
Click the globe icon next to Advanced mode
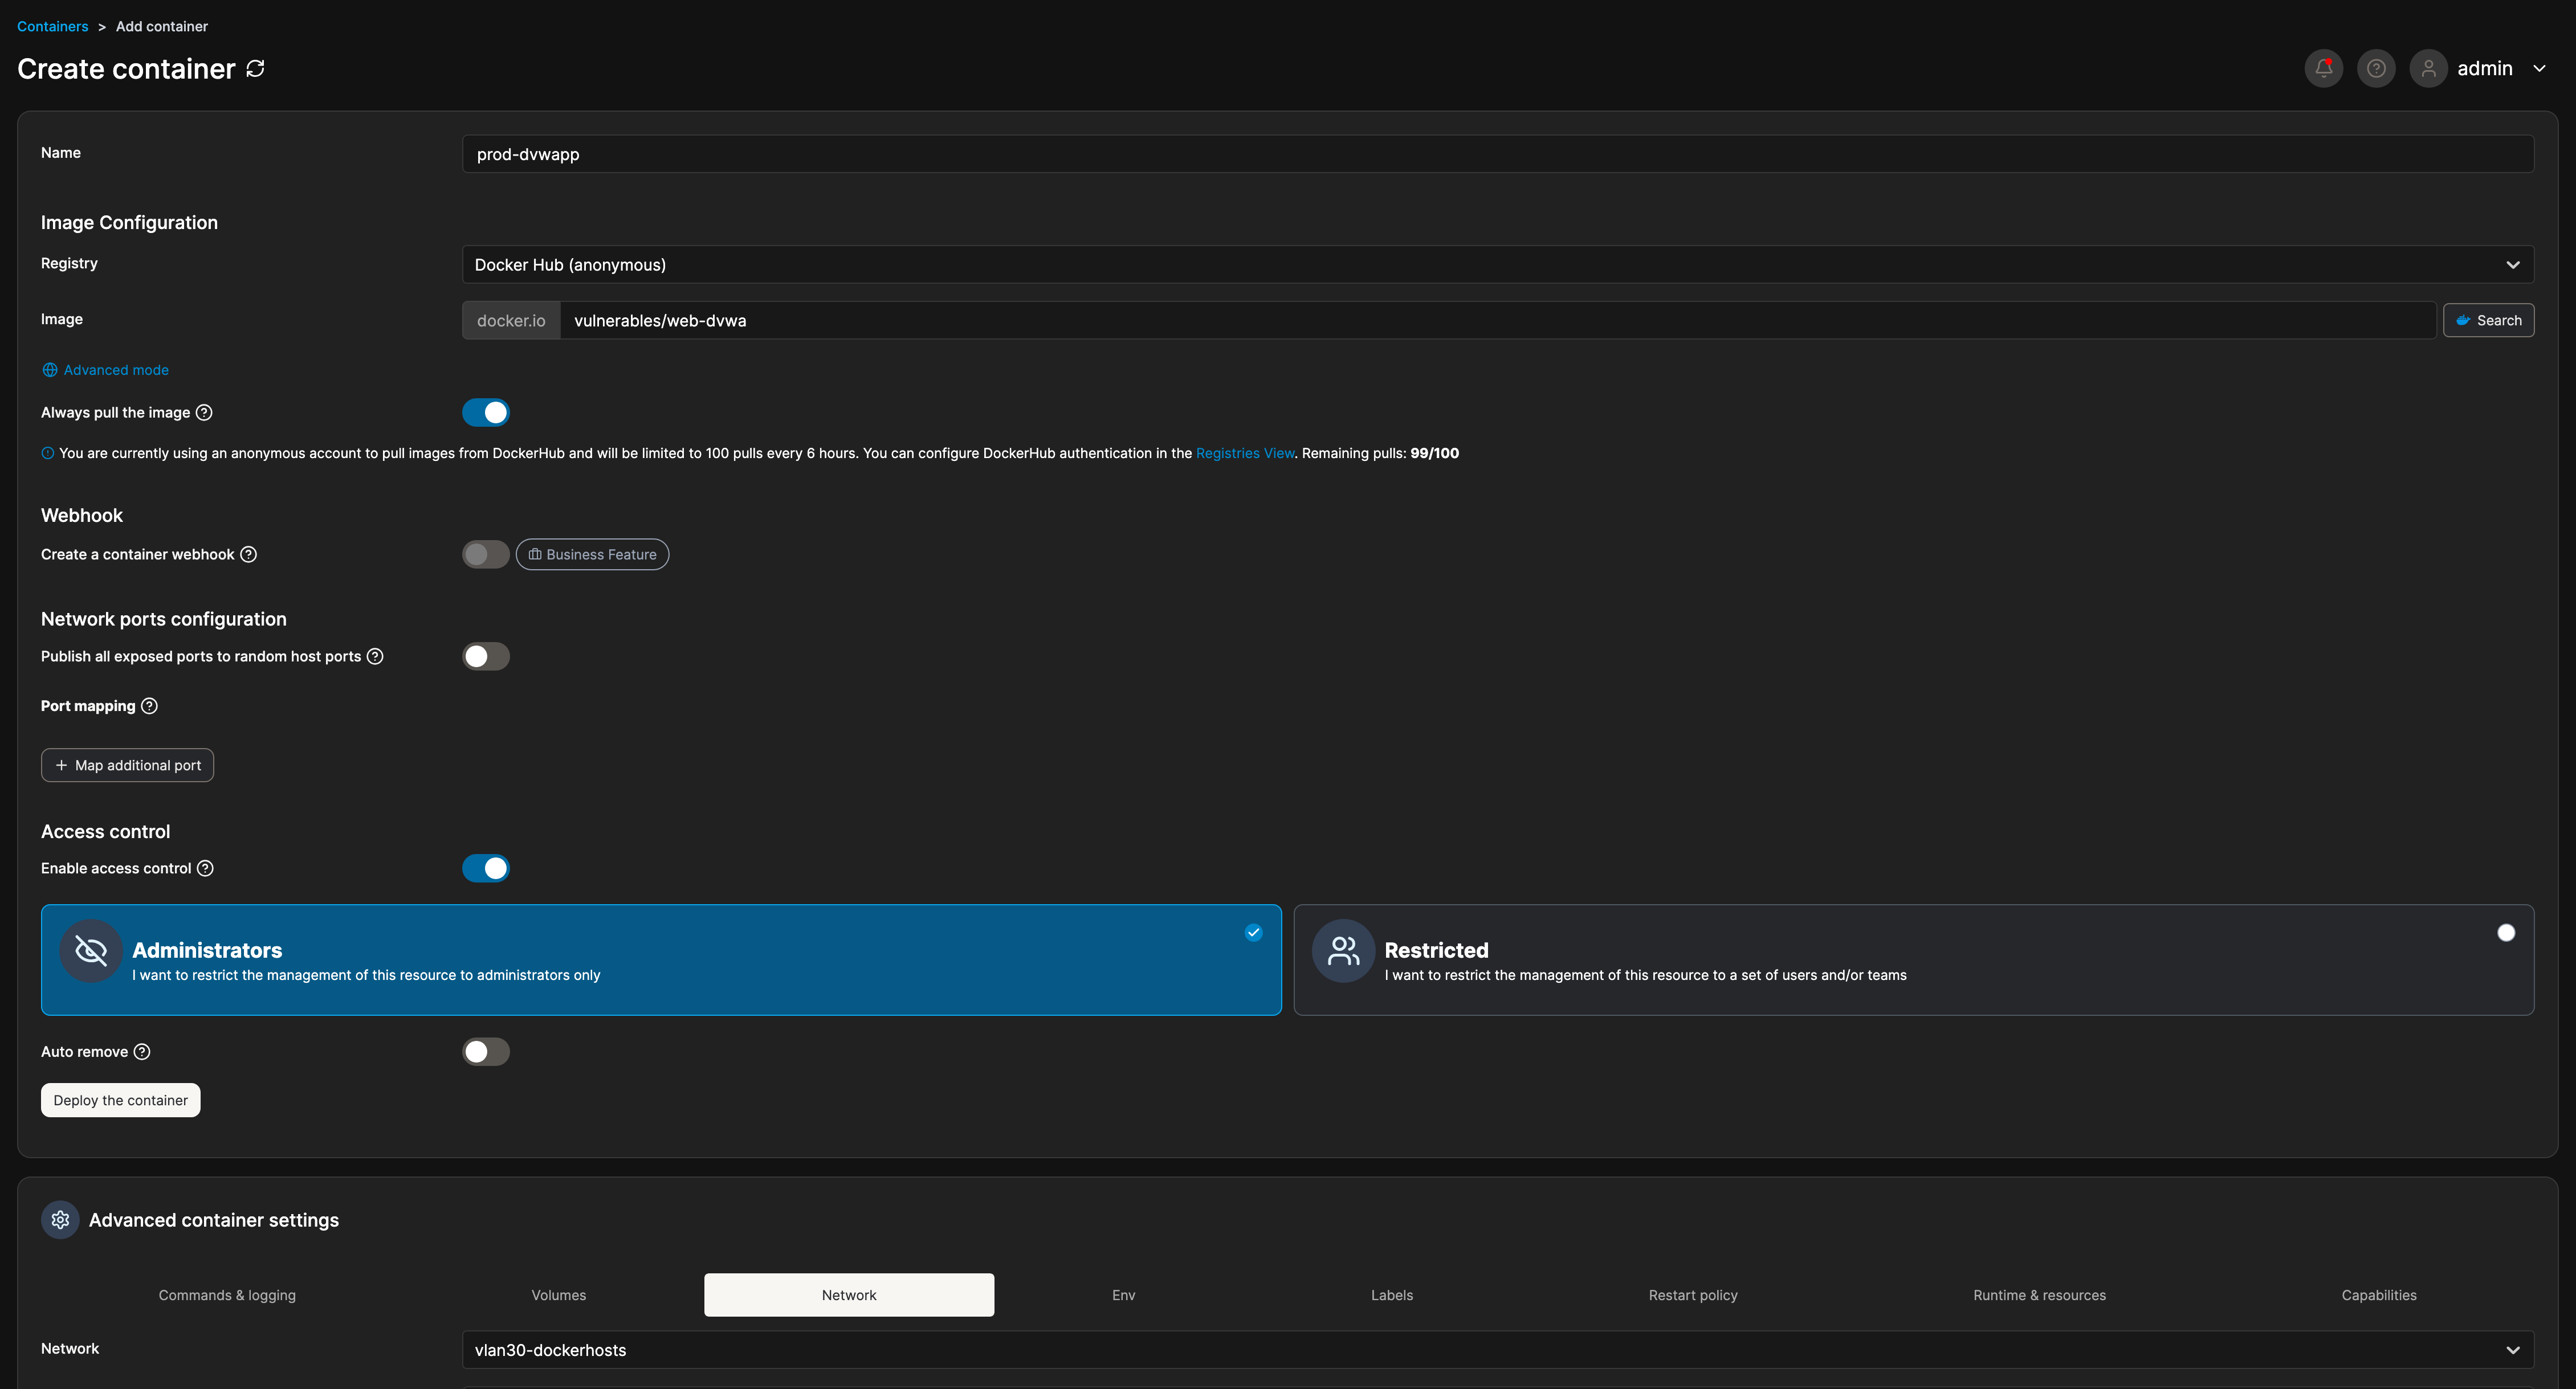pos(50,370)
